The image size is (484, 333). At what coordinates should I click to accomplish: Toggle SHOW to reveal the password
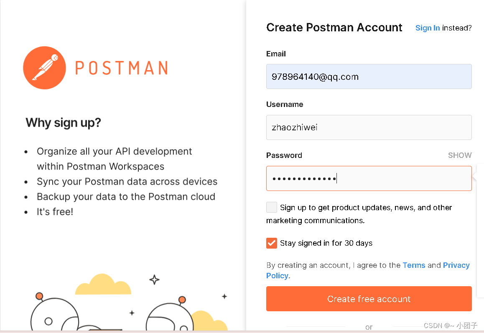tap(460, 155)
